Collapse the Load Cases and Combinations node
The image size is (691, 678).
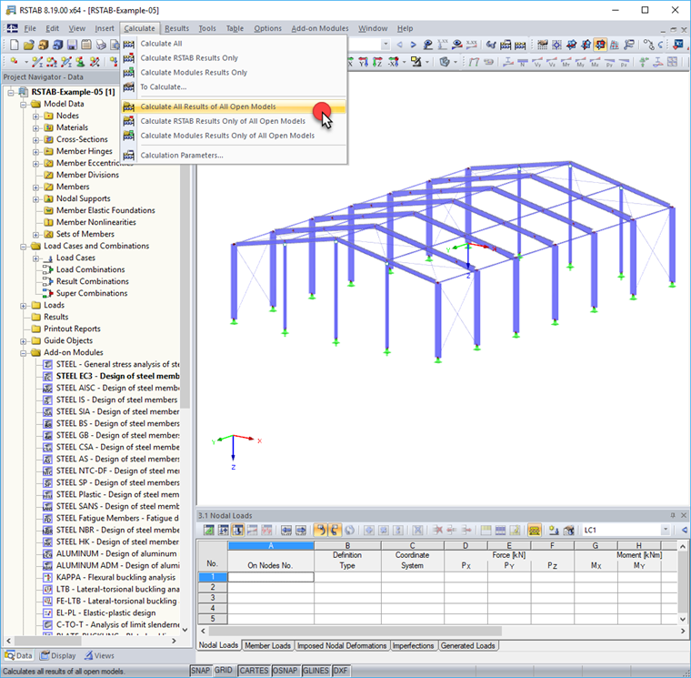coord(24,247)
